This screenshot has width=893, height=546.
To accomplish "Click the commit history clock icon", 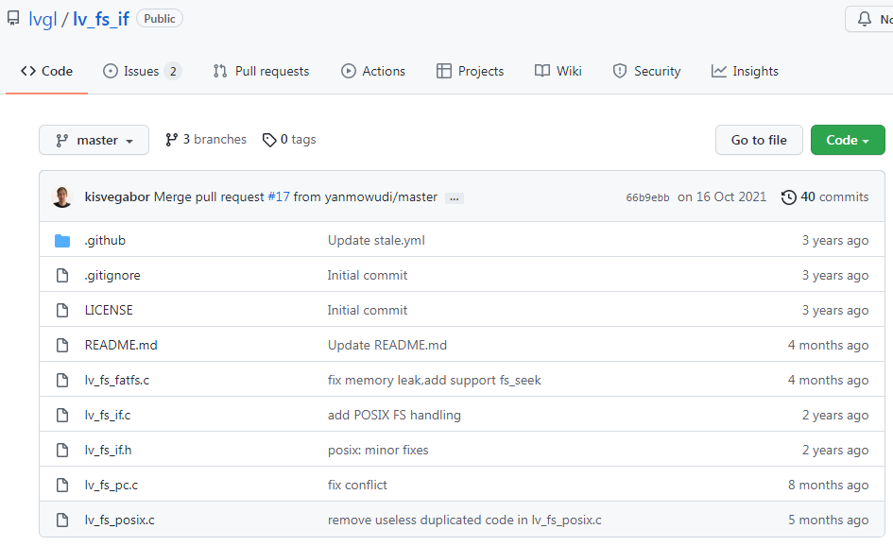I will point(788,197).
